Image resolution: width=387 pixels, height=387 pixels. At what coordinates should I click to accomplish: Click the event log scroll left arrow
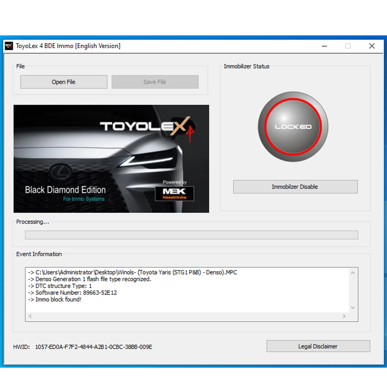(30, 316)
